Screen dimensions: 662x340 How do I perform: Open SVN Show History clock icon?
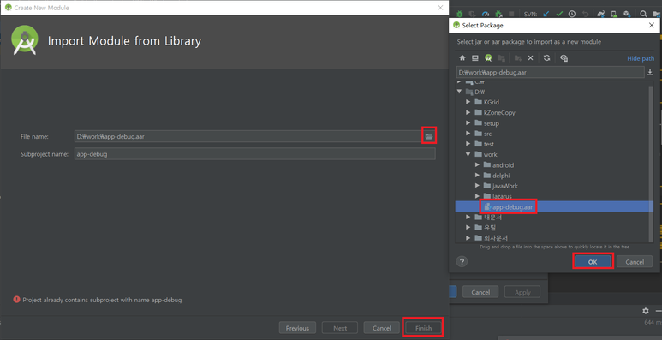572,14
